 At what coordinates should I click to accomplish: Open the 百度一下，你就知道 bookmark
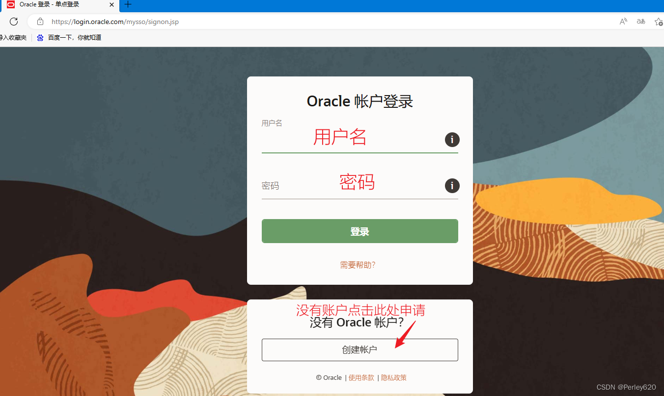[x=69, y=37]
